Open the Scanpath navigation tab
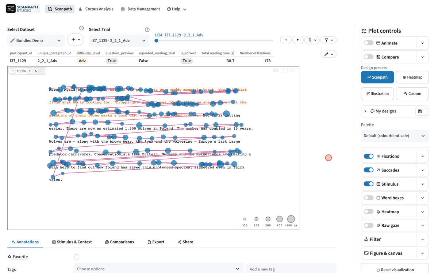 tap(60, 9)
